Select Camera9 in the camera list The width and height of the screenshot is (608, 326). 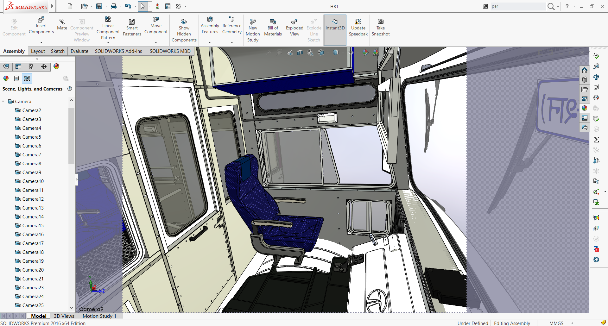[x=32, y=172]
